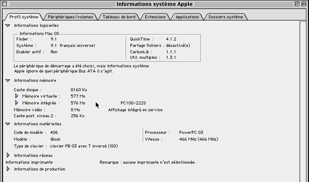This screenshot has width=309, height=182.
Task: Click the window close box
Action: pos(5,4)
